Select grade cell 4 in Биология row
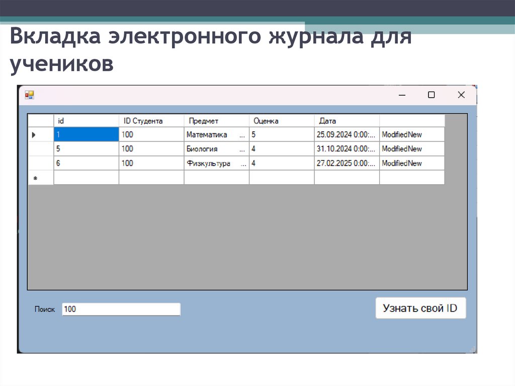The image size is (515, 386). pyautogui.click(x=282, y=149)
